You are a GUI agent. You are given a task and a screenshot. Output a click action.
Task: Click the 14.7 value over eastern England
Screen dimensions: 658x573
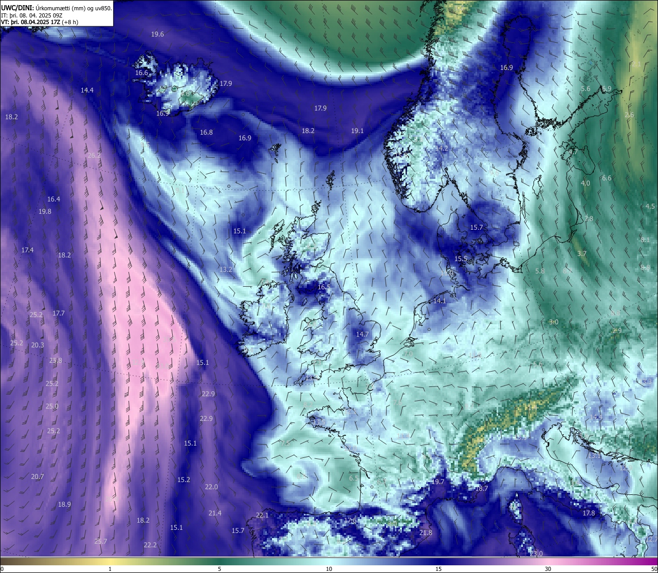pos(362,335)
